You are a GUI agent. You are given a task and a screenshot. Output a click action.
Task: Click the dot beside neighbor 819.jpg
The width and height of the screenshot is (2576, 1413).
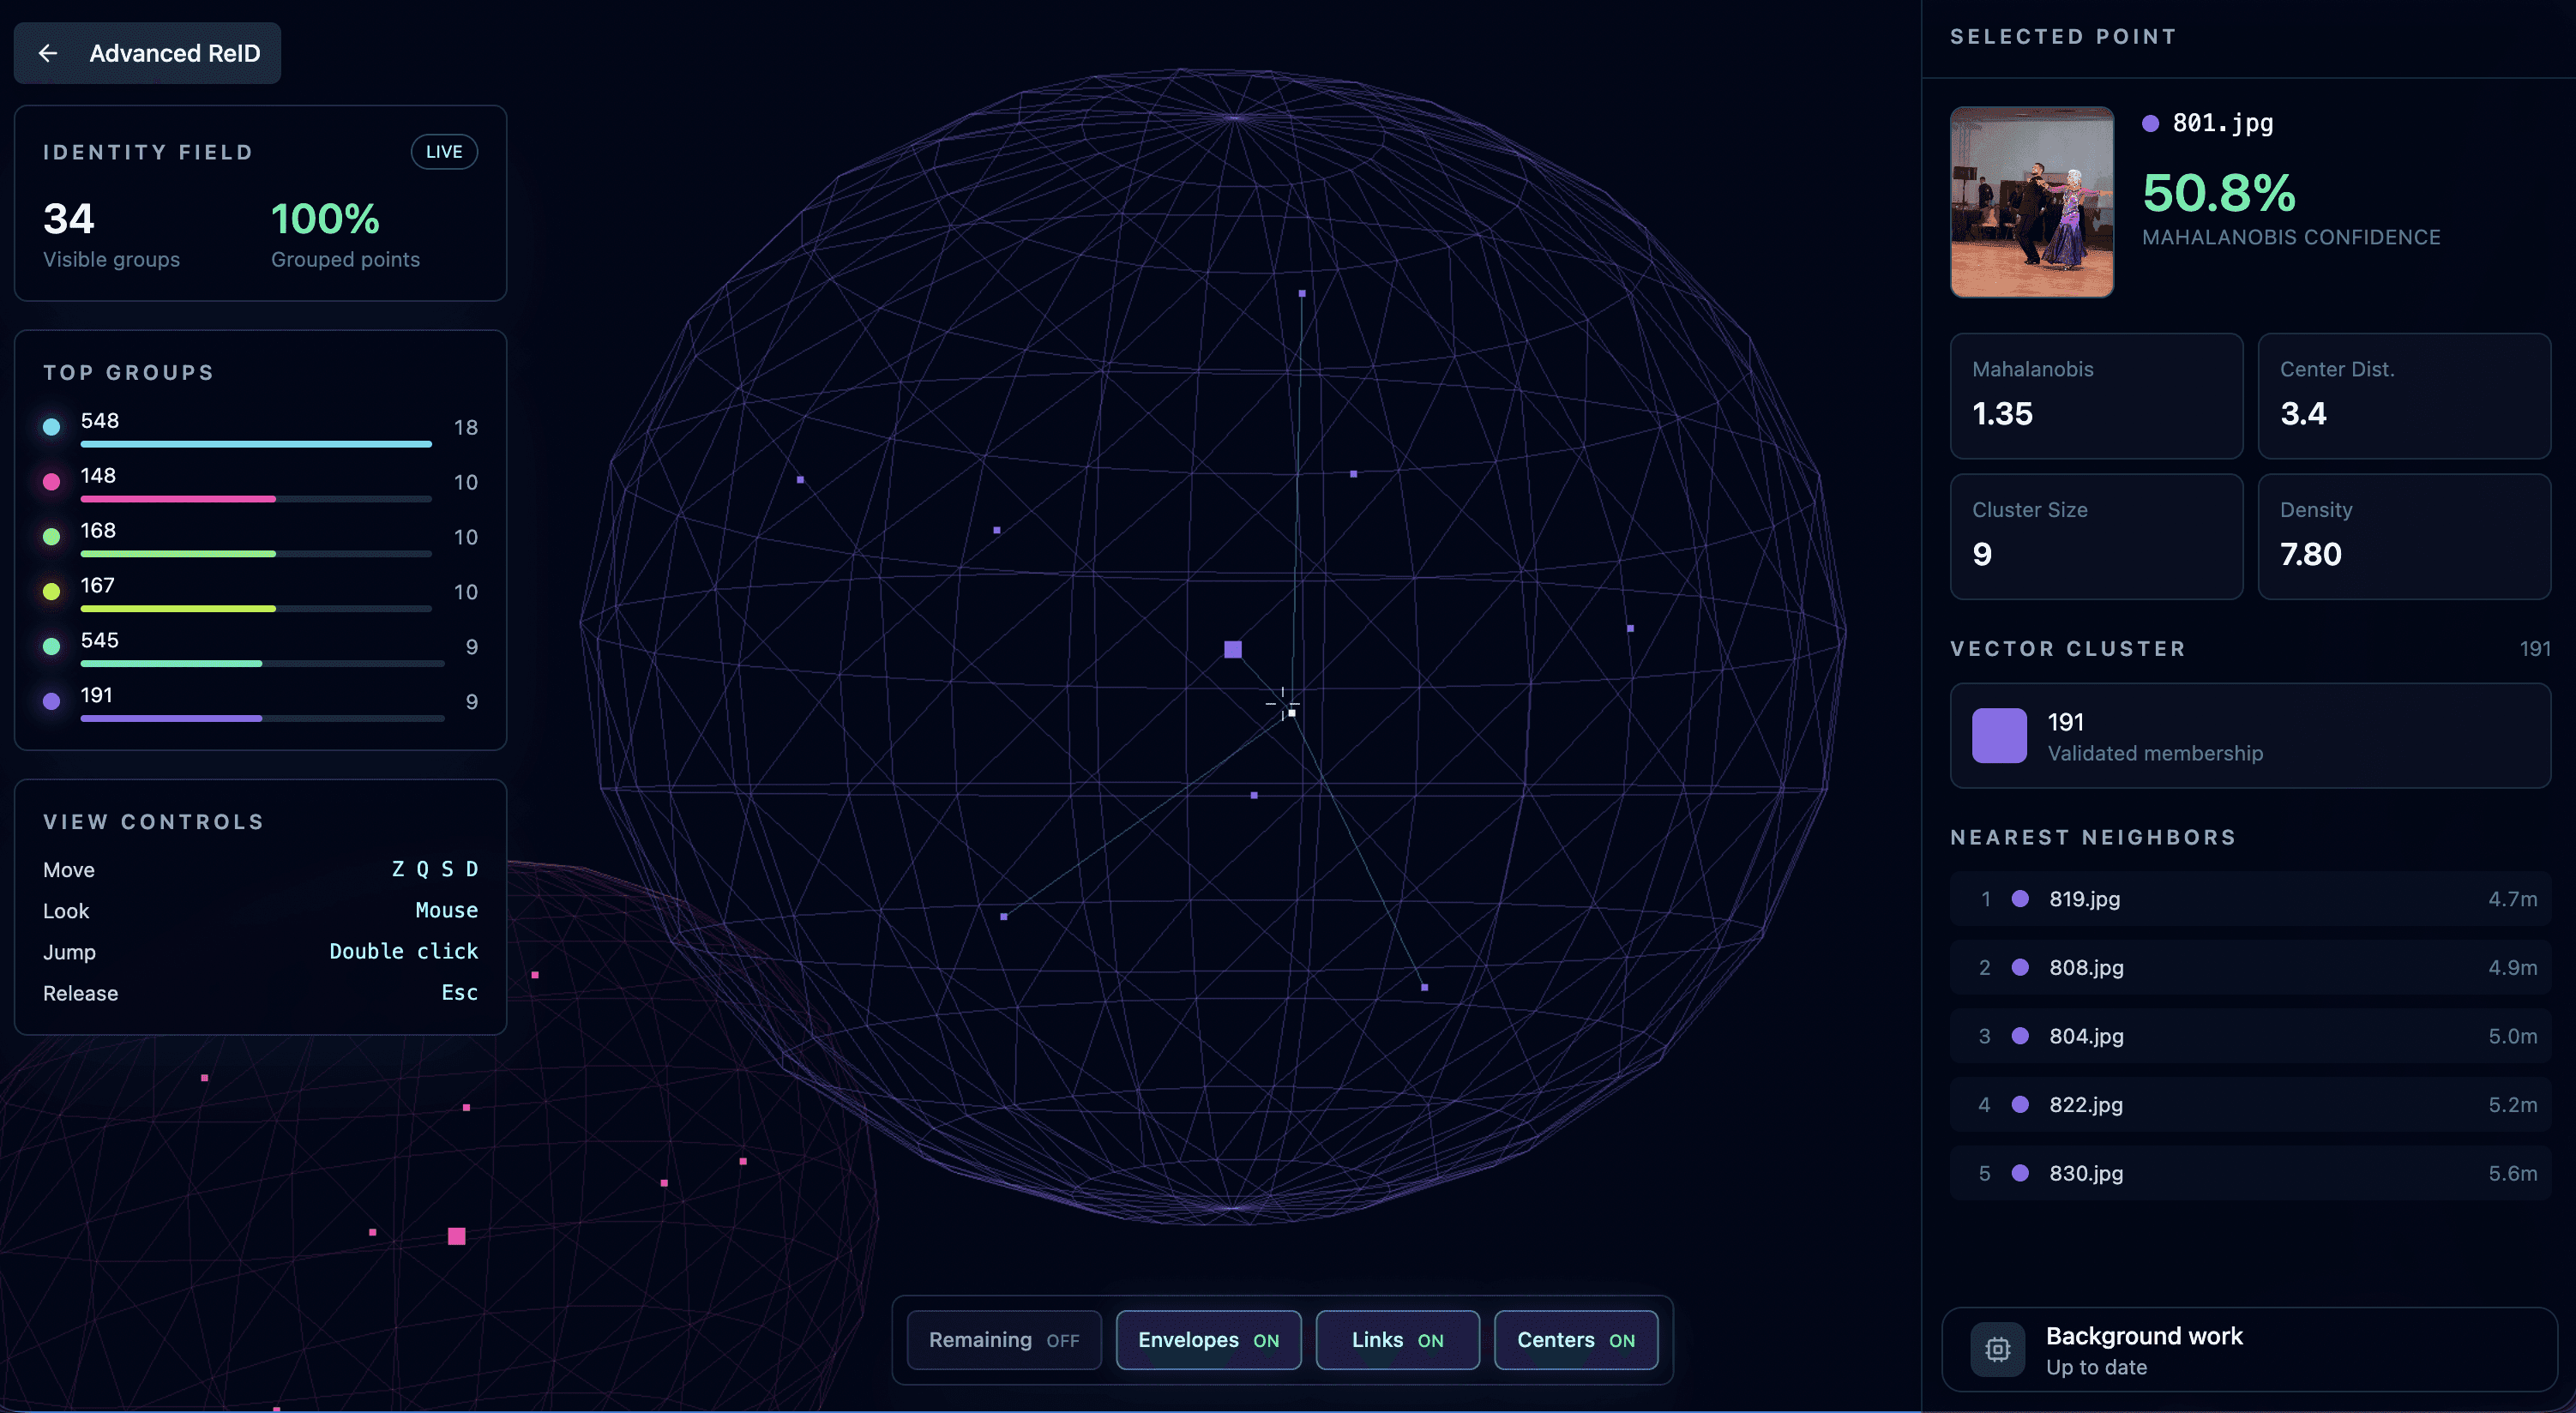click(2020, 898)
